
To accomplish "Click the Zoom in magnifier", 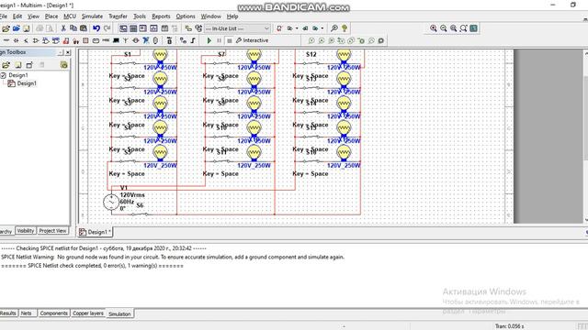I will pyautogui.click(x=434, y=28).
